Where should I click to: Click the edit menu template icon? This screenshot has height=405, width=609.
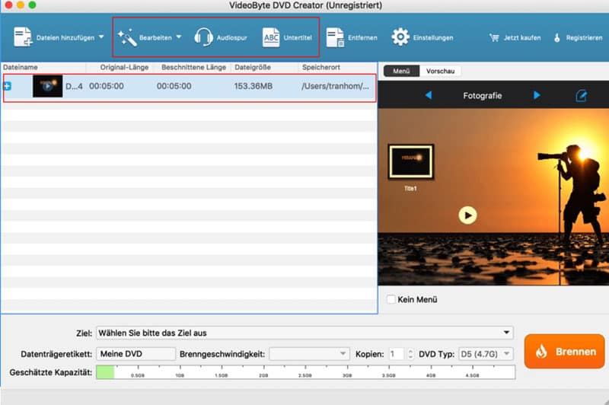pyautogui.click(x=581, y=95)
